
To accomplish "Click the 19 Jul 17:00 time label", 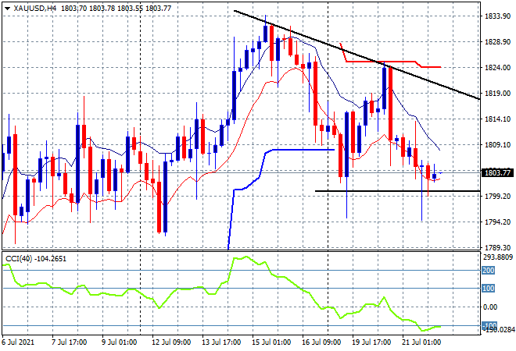I will click(371, 342).
